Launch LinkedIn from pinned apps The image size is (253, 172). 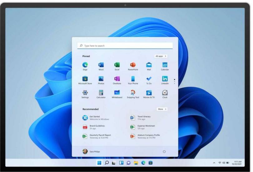(x=165, y=80)
